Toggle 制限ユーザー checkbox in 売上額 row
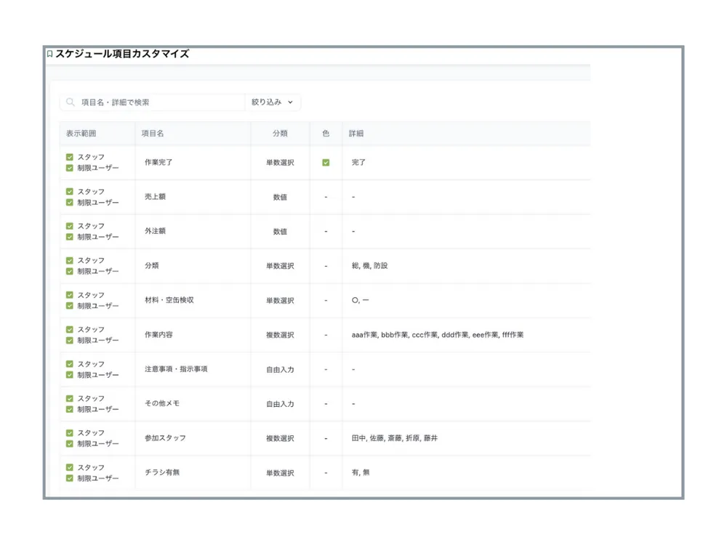Viewport: 727px width, 545px height. coord(70,203)
